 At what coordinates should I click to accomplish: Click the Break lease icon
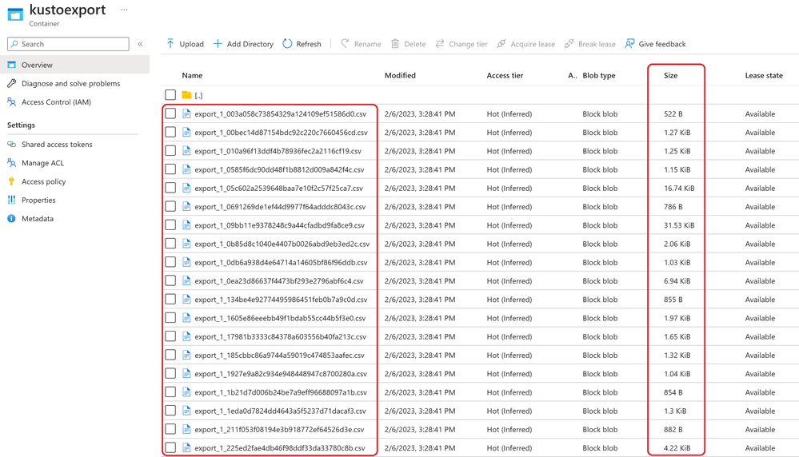[x=569, y=44]
